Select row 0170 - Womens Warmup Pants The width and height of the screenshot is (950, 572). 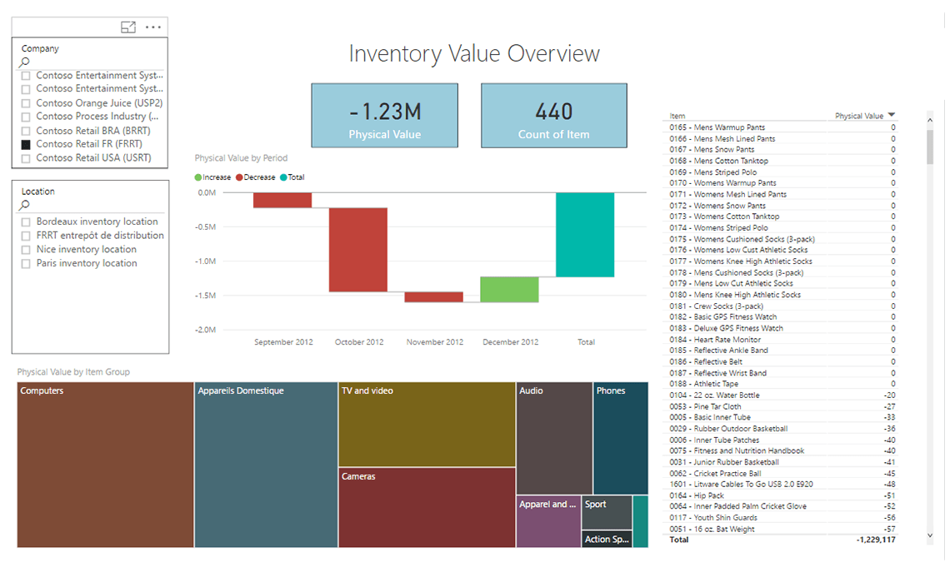click(x=779, y=183)
